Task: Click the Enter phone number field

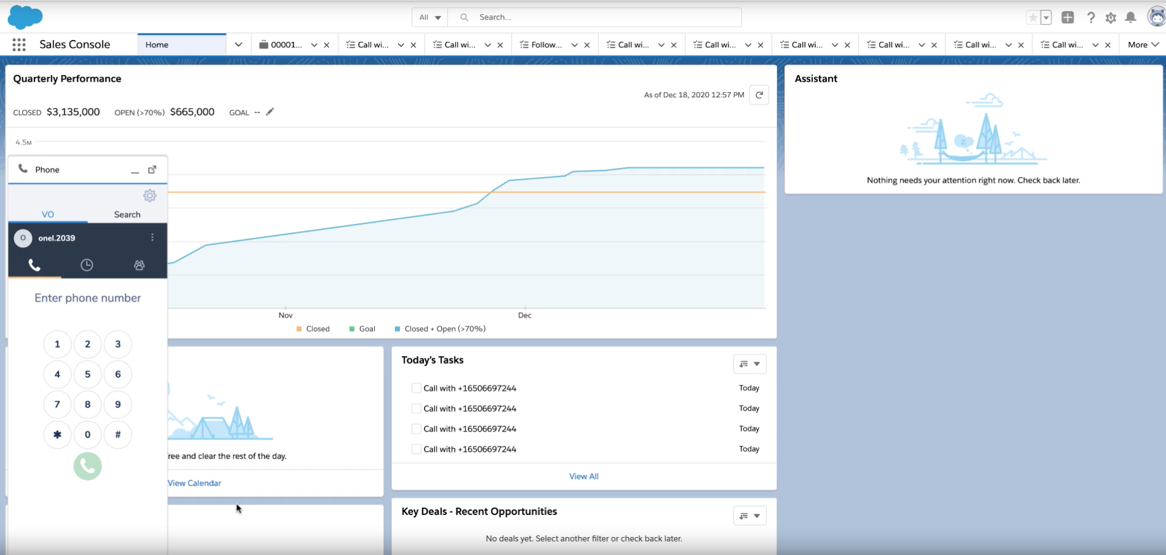Action: coord(88,298)
